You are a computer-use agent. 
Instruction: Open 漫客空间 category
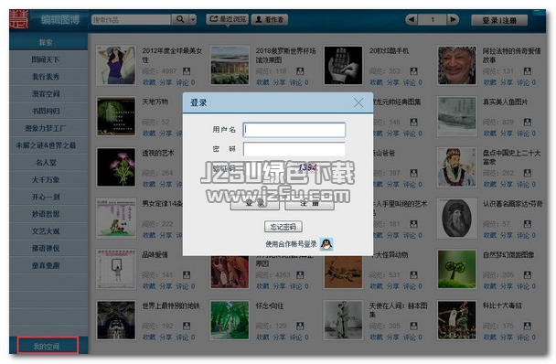(x=48, y=93)
